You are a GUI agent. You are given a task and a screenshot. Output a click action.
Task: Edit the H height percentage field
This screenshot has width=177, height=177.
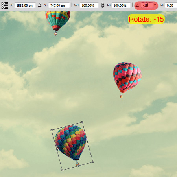(x=121, y=6)
